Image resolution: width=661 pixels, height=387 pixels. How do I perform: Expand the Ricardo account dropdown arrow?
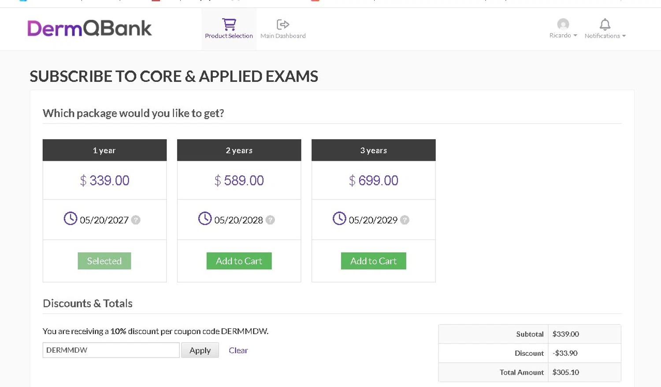(x=575, y=36)
